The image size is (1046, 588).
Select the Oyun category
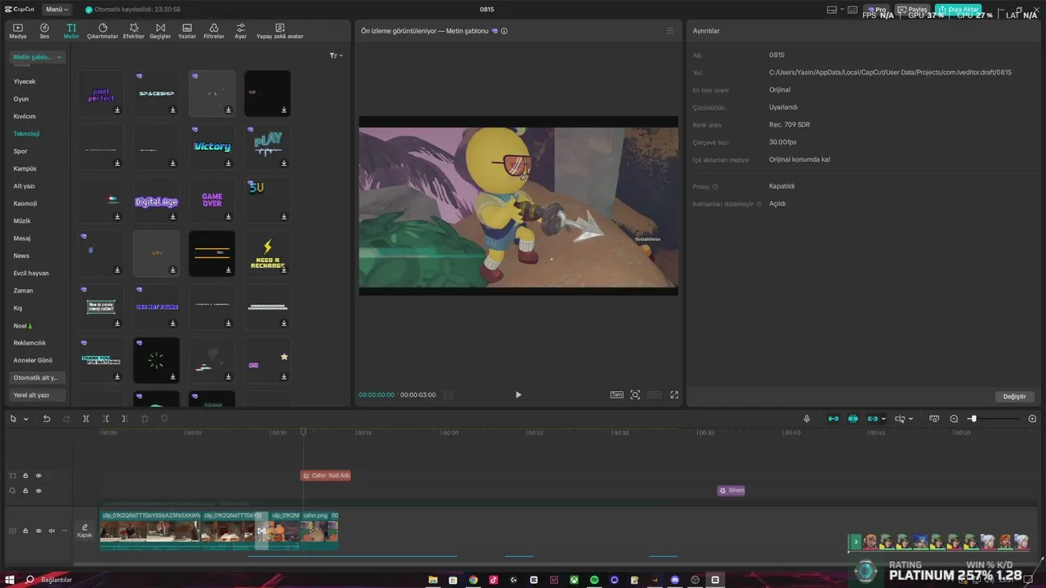click(x=20, y=99)
